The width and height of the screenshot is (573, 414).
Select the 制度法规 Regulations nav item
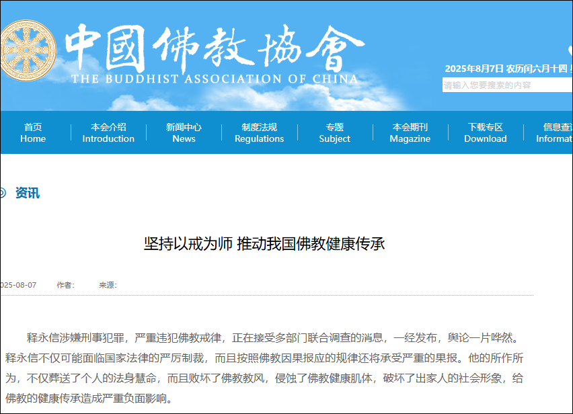pyautogui.click(x=259, y=132)
